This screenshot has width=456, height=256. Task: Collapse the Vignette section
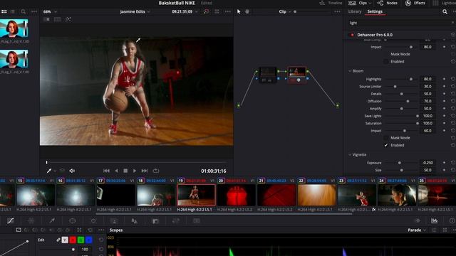click(x=350, y=155)
